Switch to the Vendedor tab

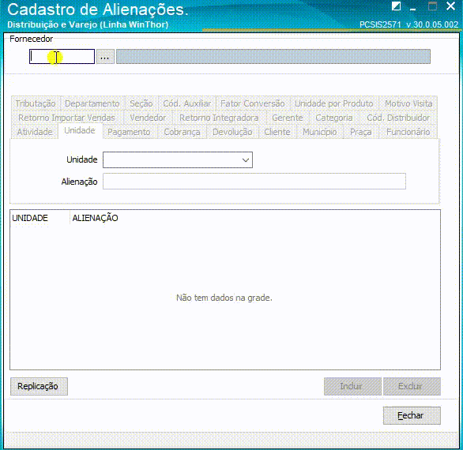[x=148, y=118]
